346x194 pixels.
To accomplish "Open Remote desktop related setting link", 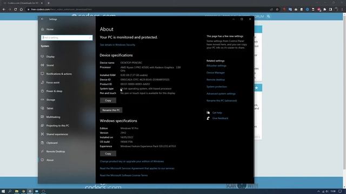I will (x=216, y=80).
